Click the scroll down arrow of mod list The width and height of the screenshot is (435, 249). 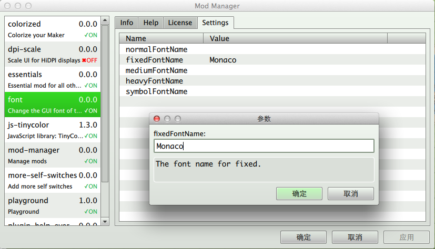coord(105,222)
